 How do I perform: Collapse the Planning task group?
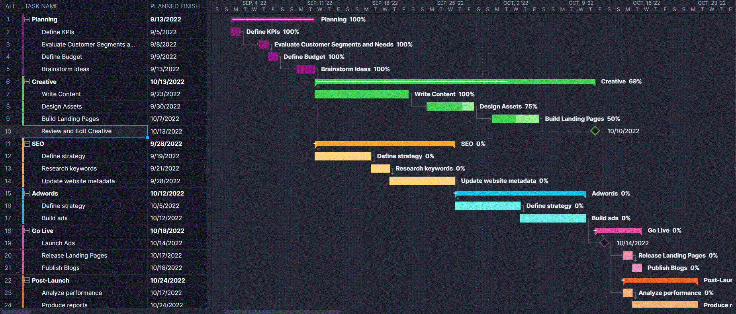pyautogui.click(x=27, y=19)
